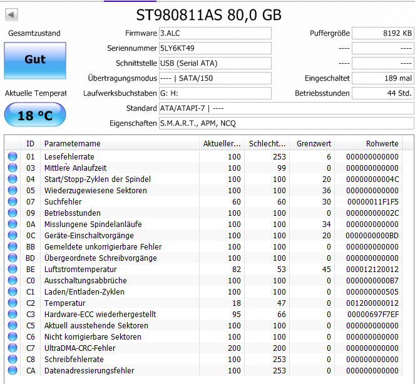Image resolution: width=415 pixels, height=384 pixels.
Task: Click status orb of Ausschaltungsabbrüche row
Action: tap(13, 280)
